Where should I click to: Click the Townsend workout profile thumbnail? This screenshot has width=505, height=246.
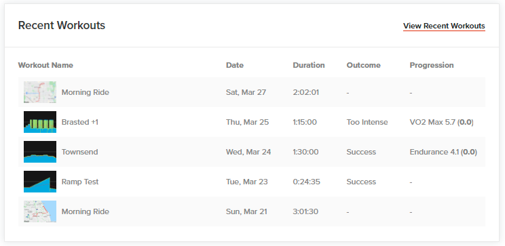[40, 152]
